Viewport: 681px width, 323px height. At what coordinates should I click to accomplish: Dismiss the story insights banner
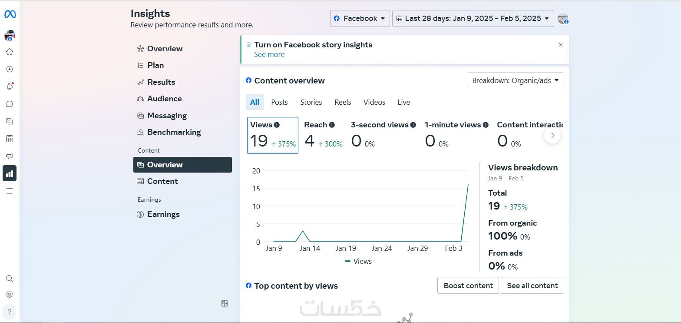[x=561, y=45]
